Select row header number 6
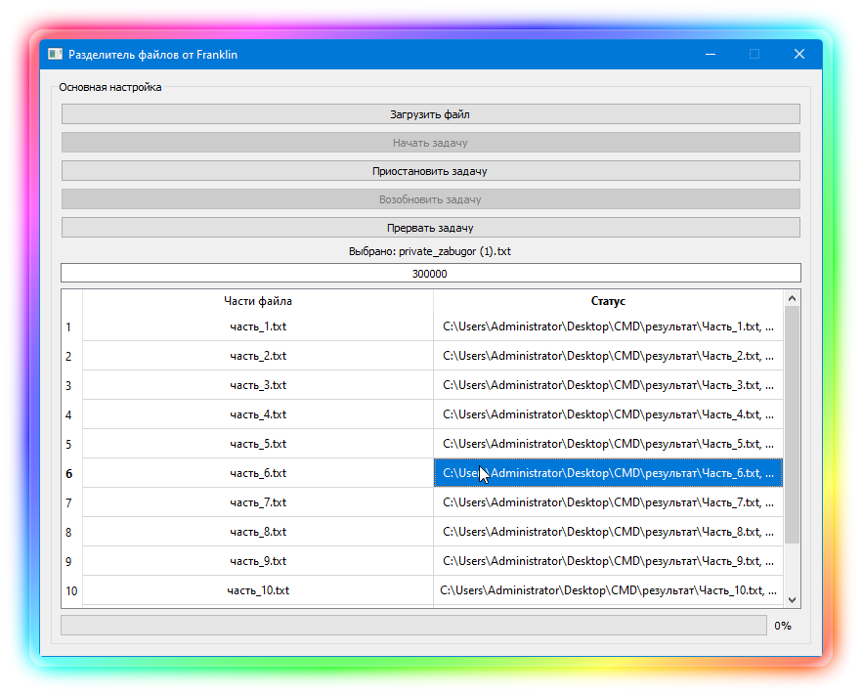This screenshot has width=862, height=696. tap(71, 474)
